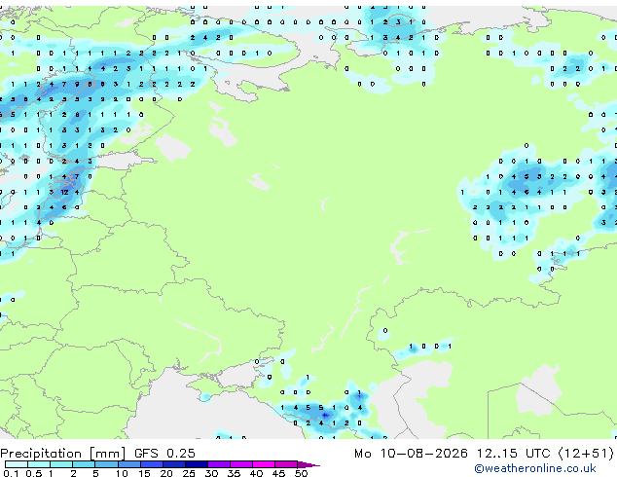Click the '20' legend scale label
Screen dimensions: 617x477
(166, 473)
